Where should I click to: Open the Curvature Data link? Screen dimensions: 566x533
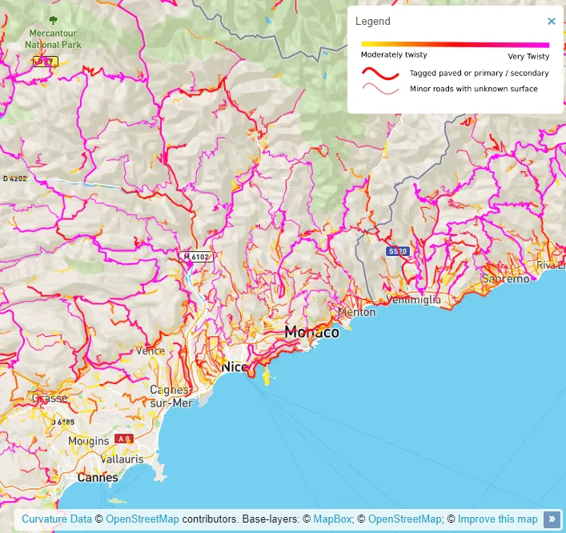coord(57,519)
